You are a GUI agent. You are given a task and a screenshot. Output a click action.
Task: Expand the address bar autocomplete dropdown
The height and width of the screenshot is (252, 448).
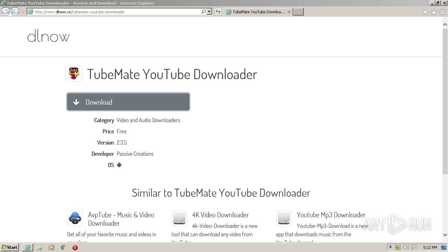[209, 12]
